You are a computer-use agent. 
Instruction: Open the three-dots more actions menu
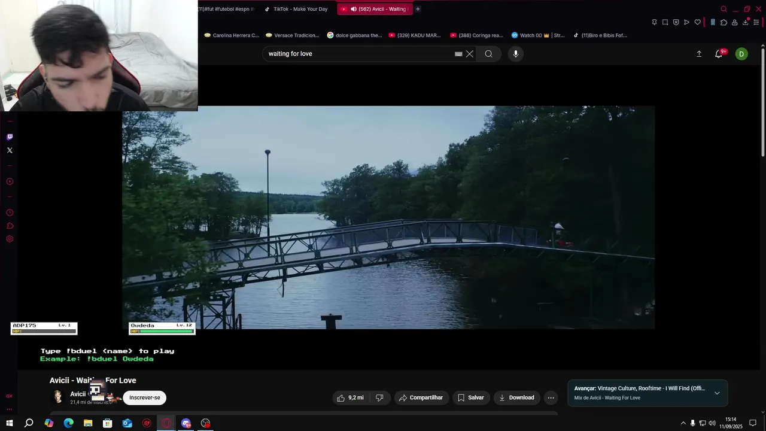551,397
